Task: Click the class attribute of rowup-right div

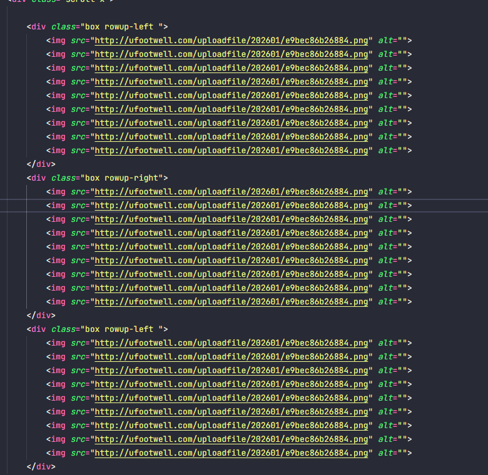Action: 63,178
